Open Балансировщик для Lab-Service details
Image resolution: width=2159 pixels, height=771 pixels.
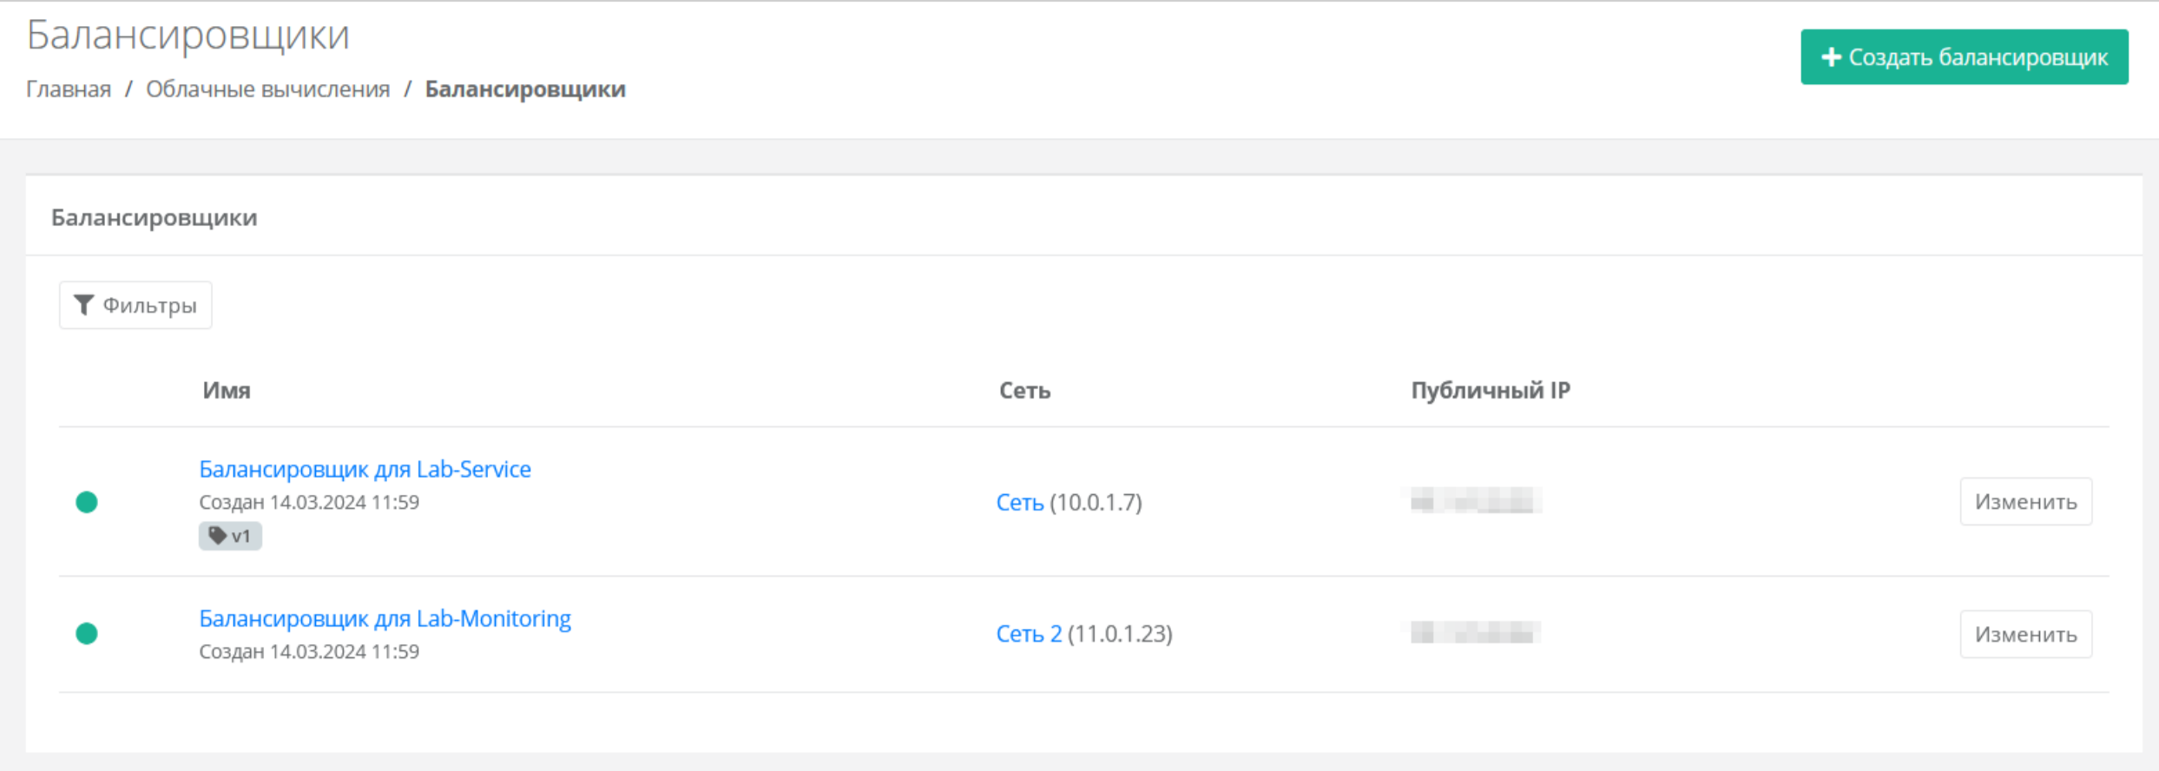pos(365,469)
